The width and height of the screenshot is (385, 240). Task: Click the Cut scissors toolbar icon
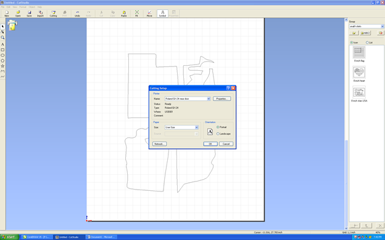[x=101, y=14]
